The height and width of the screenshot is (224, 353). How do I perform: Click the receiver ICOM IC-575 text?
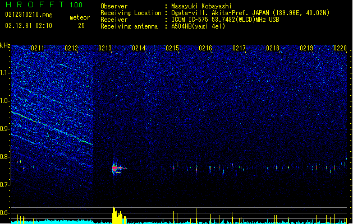[x=225, y=20]
